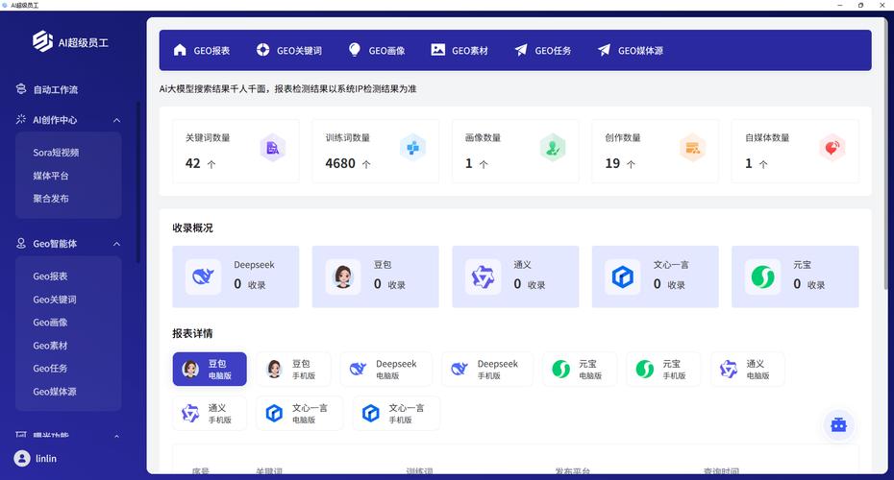The width and height of the screenshot is (894, 480).
Task: Select Deepseek 电脑版 report filter
Action: click(x=386, y=369)
